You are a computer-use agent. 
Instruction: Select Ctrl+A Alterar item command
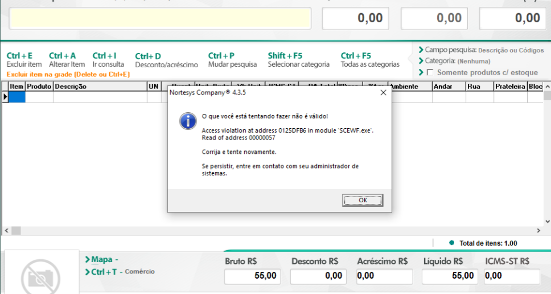point(67,60)
